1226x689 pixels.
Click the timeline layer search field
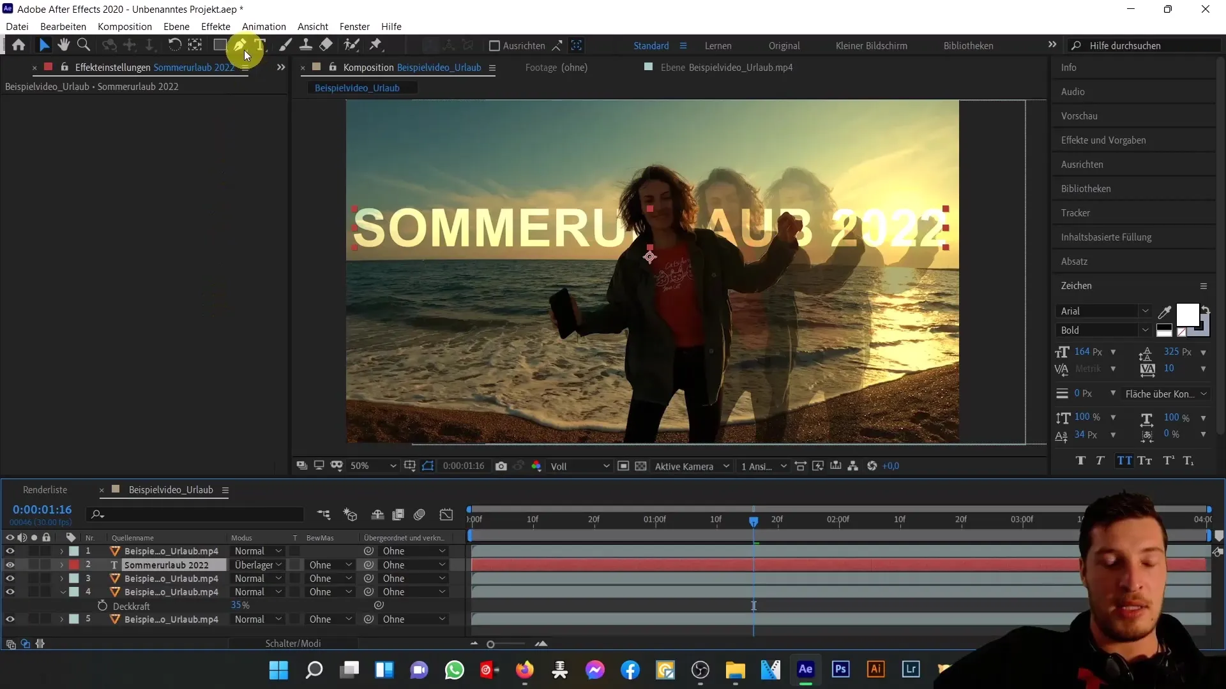coord(195,514)
